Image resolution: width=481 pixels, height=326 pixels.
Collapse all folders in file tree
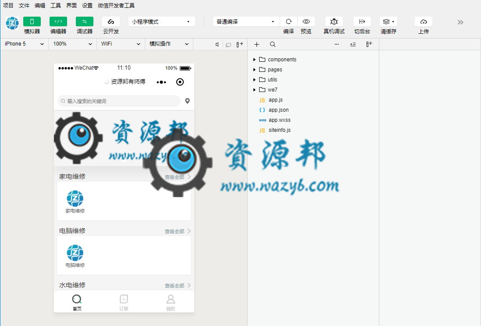coord(353,44)
